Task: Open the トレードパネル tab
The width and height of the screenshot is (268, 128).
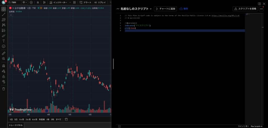Action: point(16,125)
